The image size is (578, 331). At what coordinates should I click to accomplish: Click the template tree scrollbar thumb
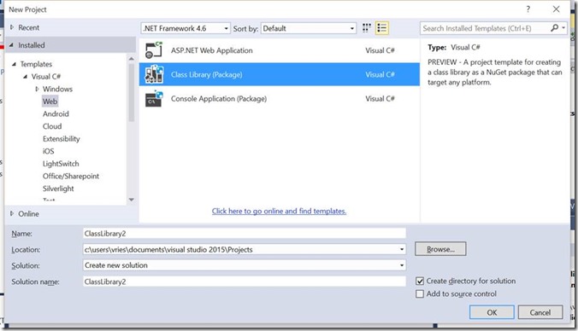(131, 92)
